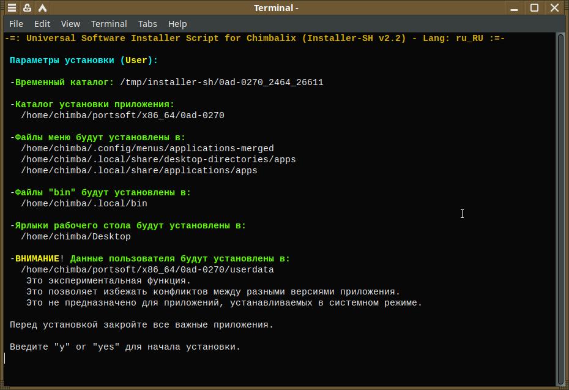Click the yellow ВНИМАНИЕ warning word
Viewport: 569px width, 390px height.
click(x=37, y=259)
